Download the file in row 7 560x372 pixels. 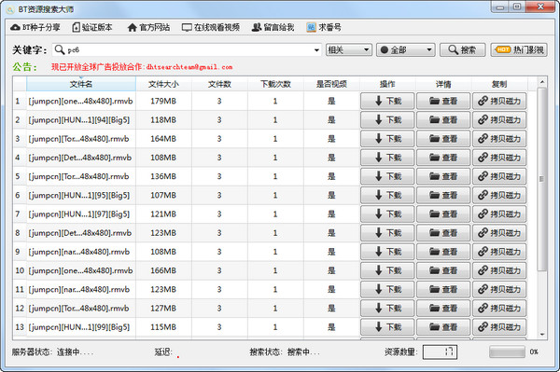387,214
